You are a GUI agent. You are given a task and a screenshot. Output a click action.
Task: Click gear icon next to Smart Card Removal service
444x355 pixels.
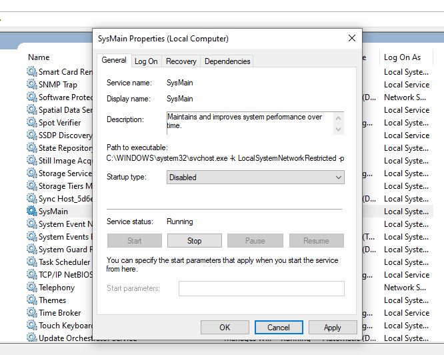32,71
